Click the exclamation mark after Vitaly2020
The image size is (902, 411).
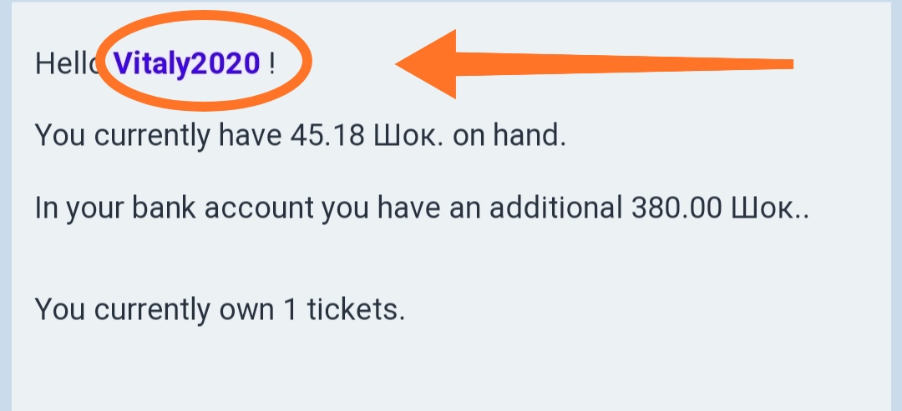(272, 63)
